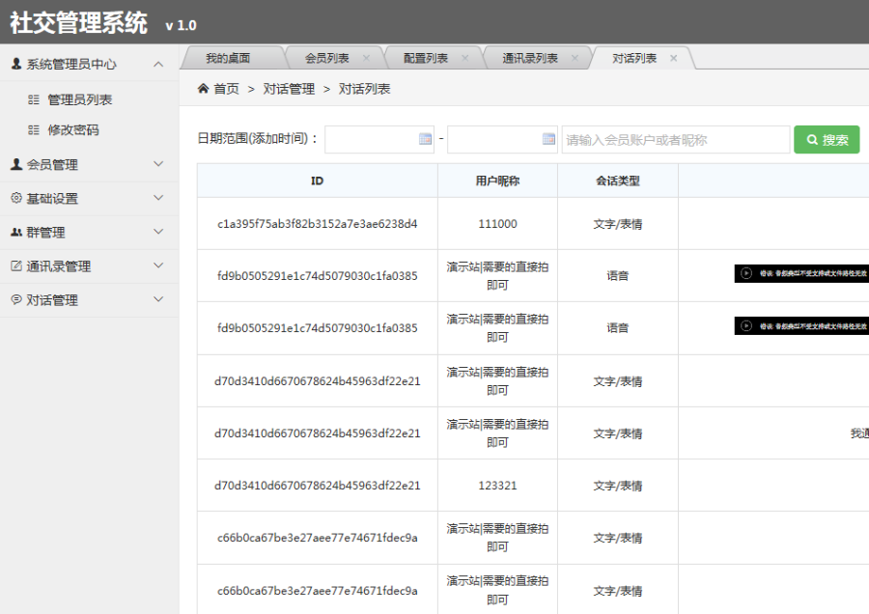
Task: Click the 对话管理 chat bubble icon
Action: point(16,300)
